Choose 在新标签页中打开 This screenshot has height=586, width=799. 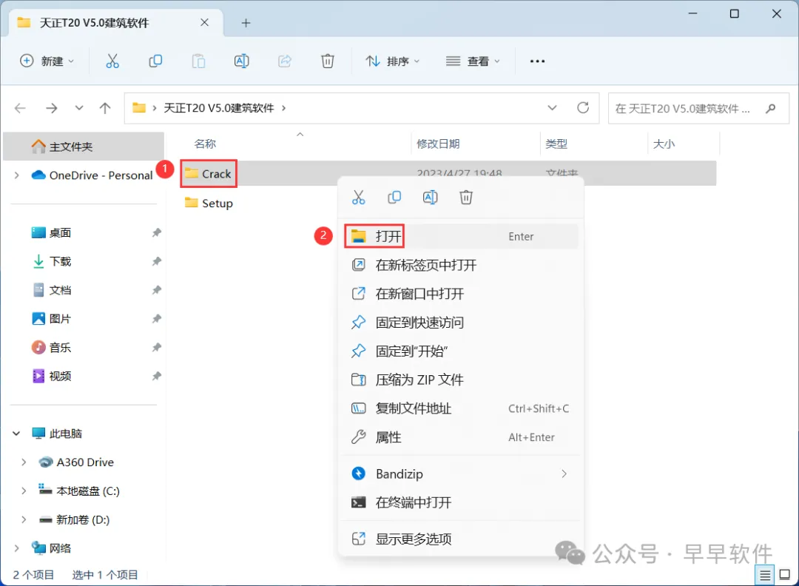[x=461, y=265]
